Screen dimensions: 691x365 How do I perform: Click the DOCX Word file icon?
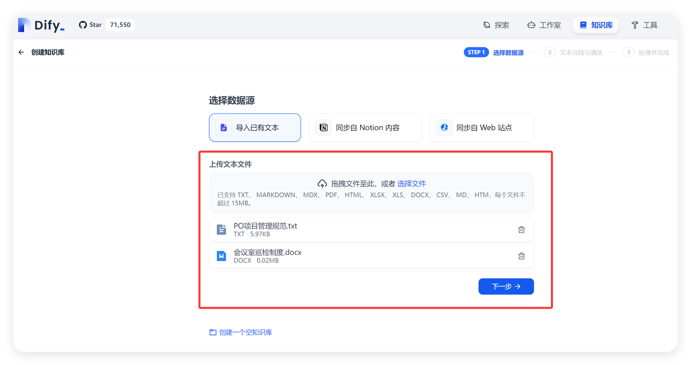[221, 256]
